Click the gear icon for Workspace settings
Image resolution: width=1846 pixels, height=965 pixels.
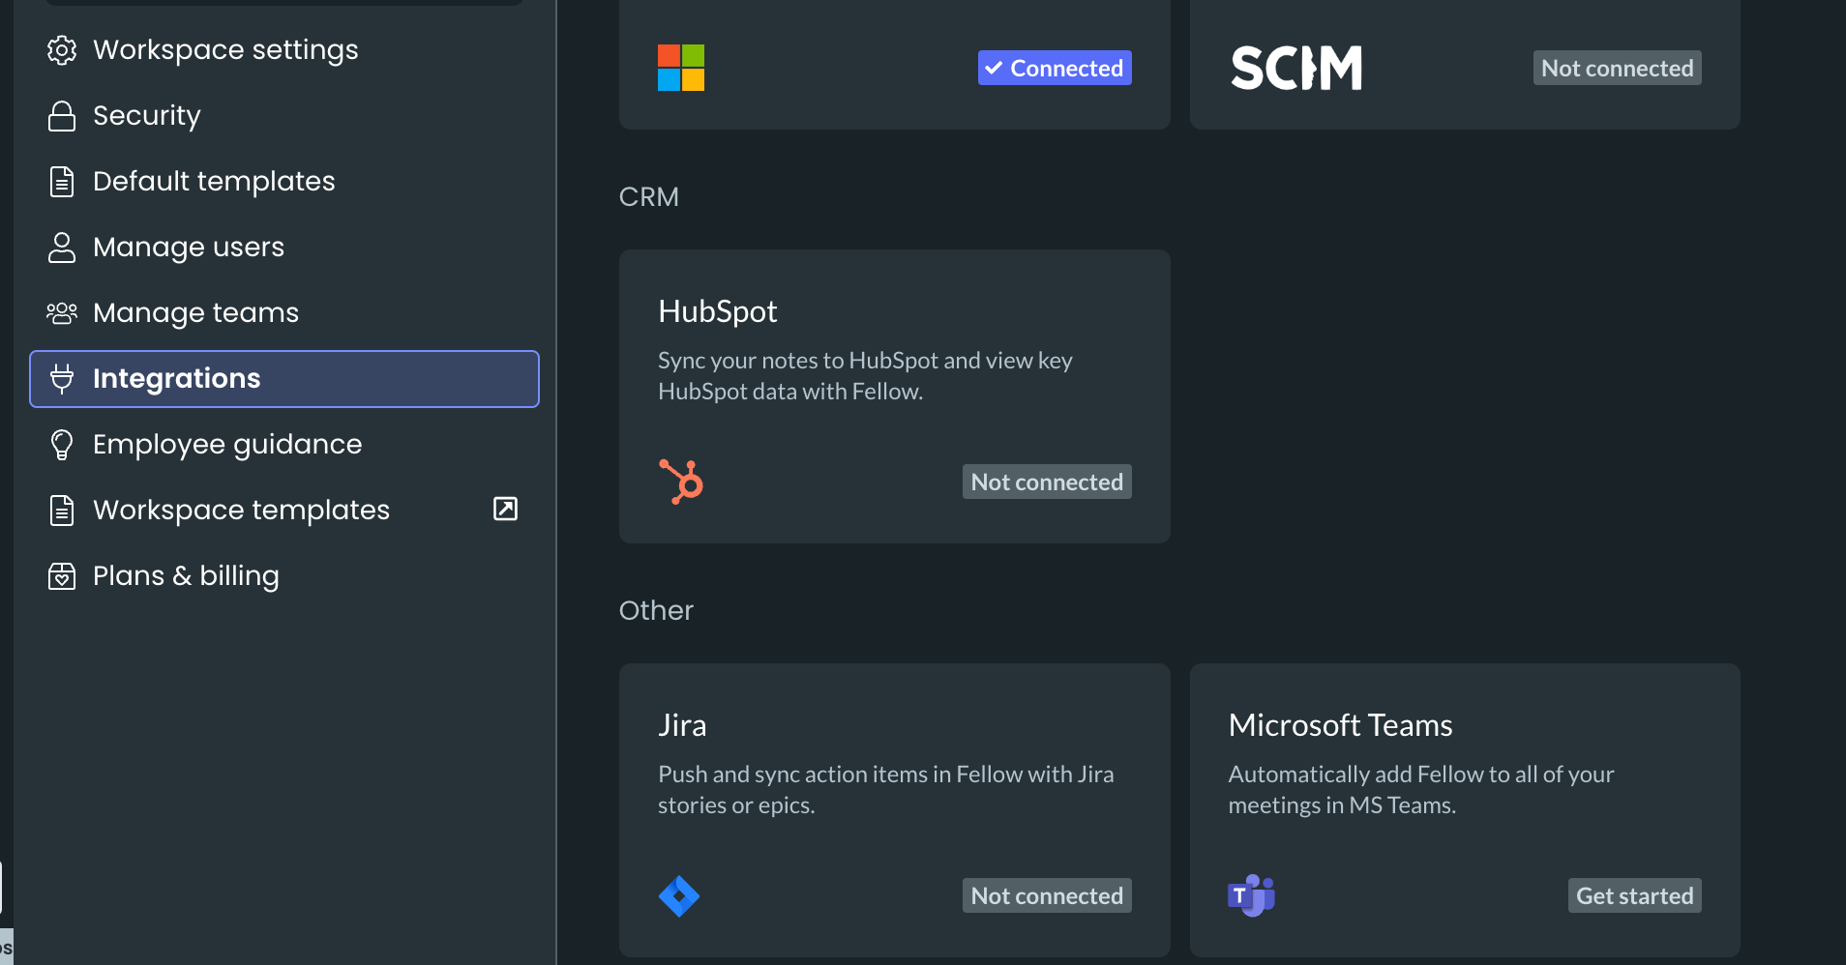[x=62, y=50]
